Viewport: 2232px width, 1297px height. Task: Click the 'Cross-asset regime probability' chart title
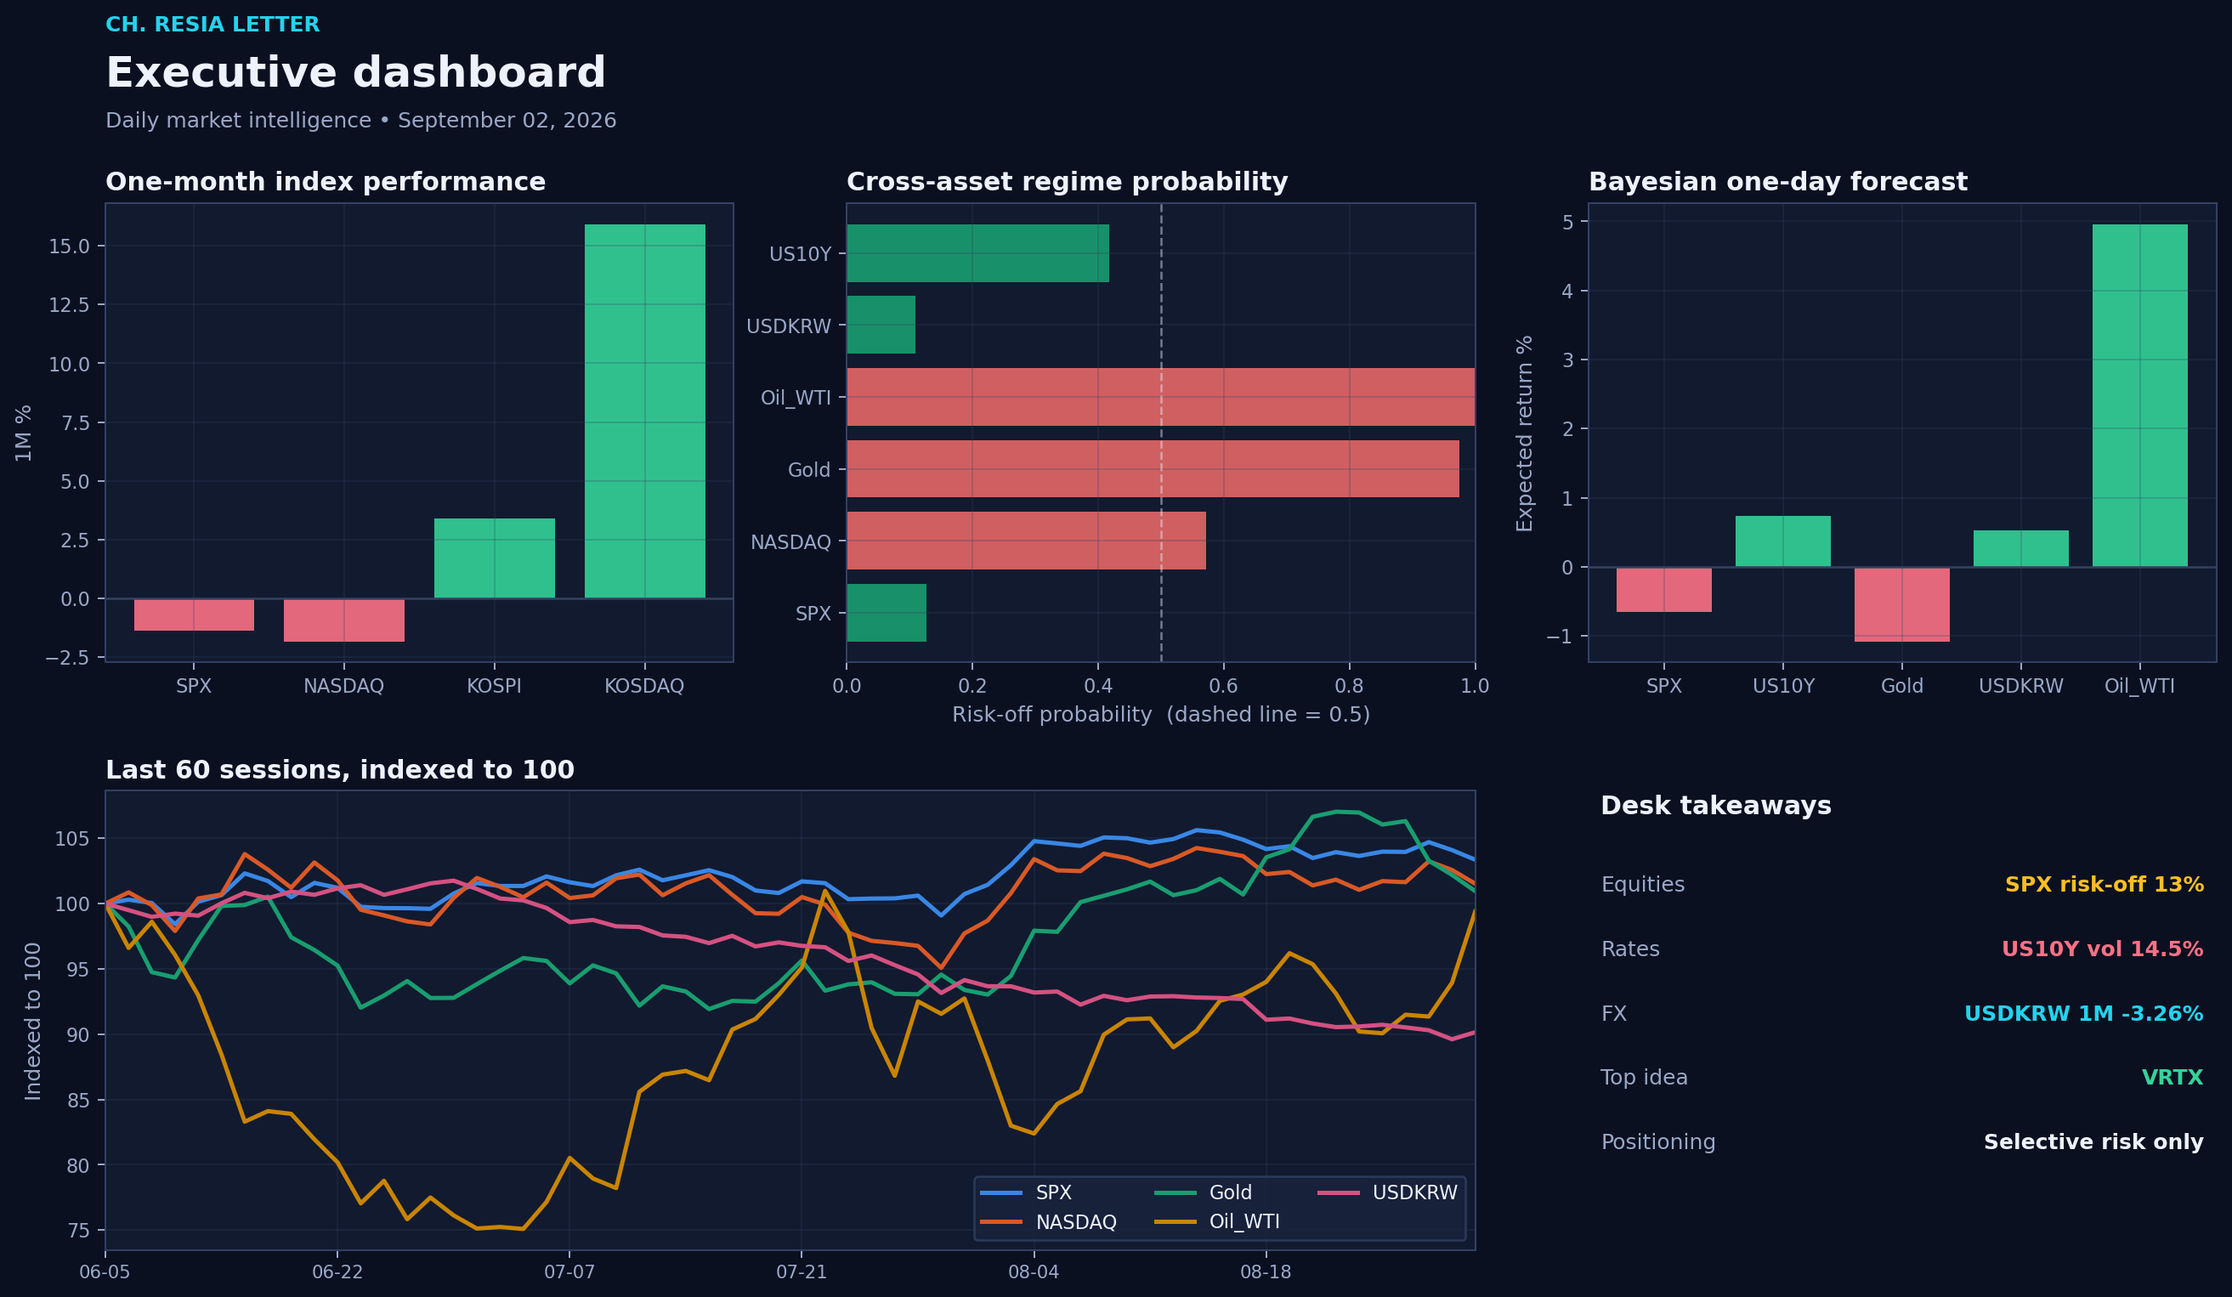(x=1068, y=182)
